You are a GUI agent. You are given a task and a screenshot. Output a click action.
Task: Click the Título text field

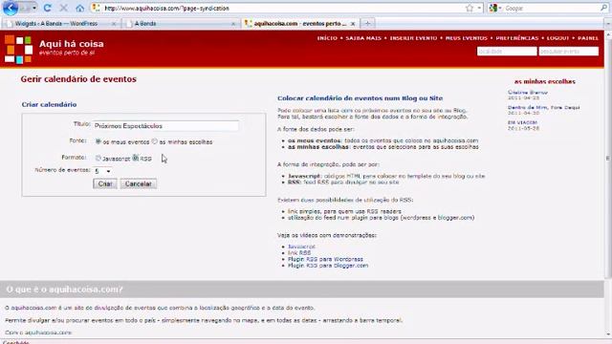165,126
